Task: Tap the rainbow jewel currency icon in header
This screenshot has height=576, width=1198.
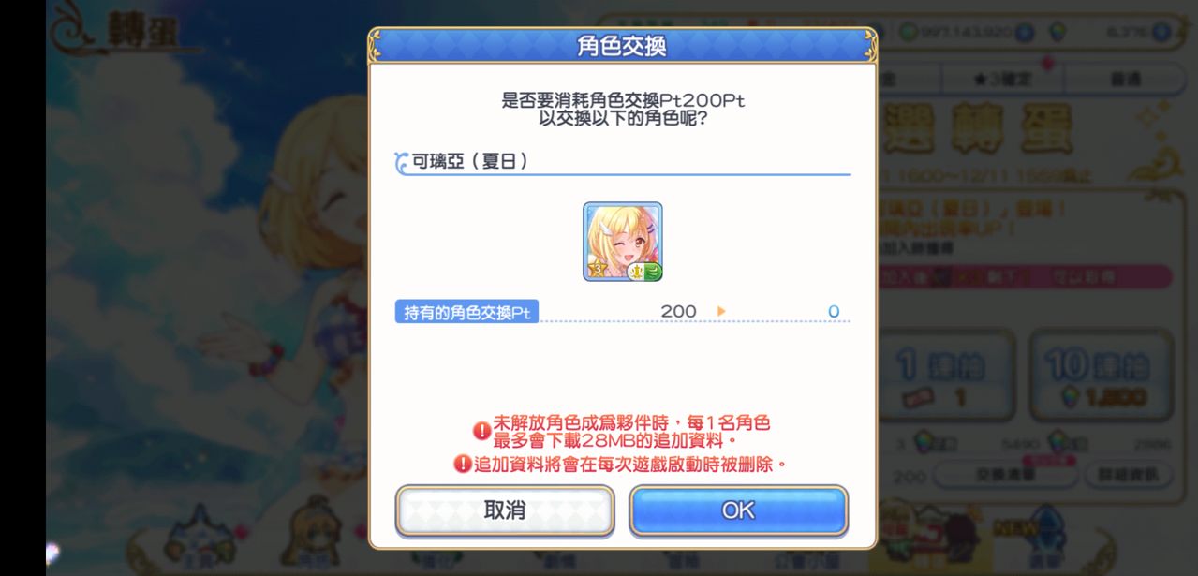Action: (1057, 32)
